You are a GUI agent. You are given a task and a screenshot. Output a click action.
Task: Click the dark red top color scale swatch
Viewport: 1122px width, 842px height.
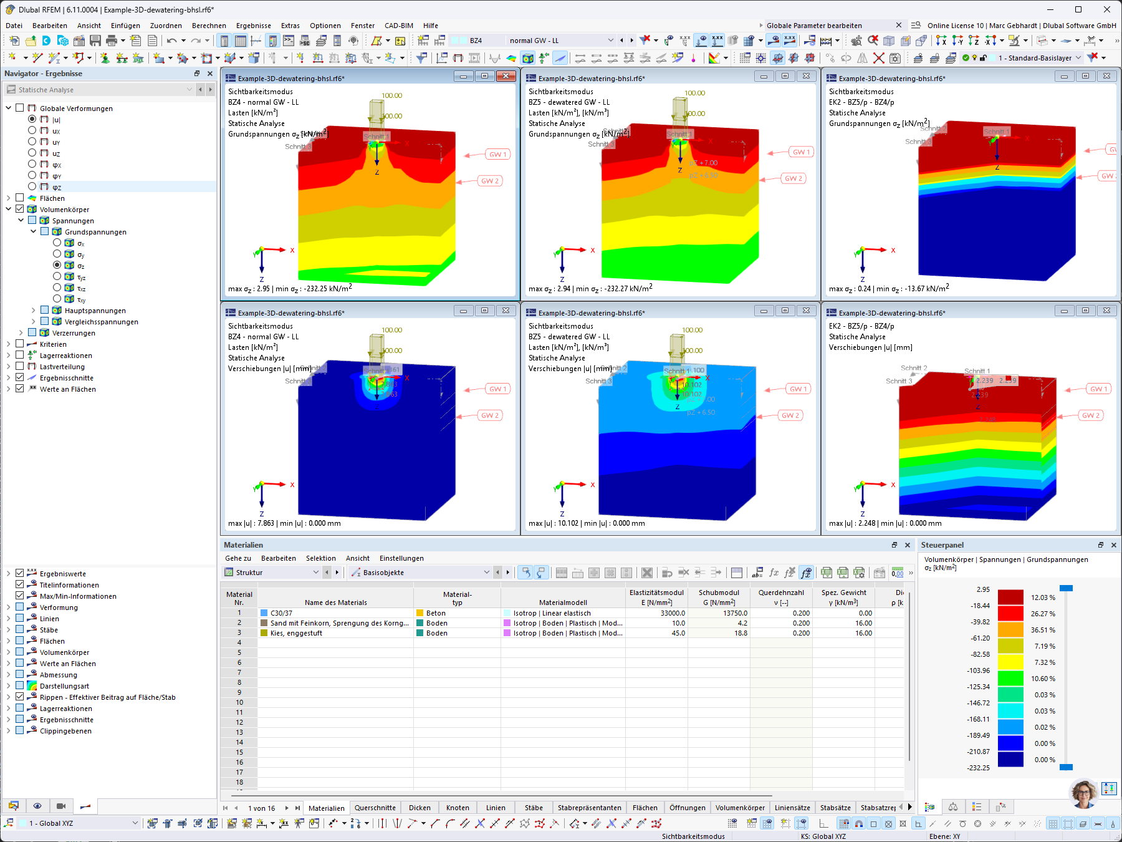tap(1010, 598)
